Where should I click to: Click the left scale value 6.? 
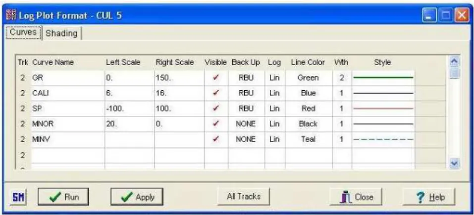[x=129, y=93]
